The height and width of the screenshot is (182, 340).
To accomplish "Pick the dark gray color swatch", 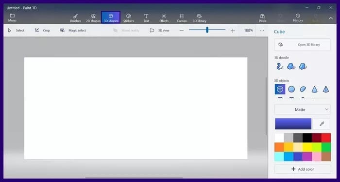I will point(298,137).
